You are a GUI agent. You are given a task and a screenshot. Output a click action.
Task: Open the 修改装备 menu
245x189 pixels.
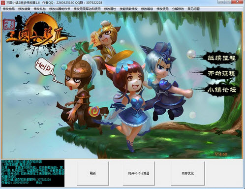(x=24, y=9)
